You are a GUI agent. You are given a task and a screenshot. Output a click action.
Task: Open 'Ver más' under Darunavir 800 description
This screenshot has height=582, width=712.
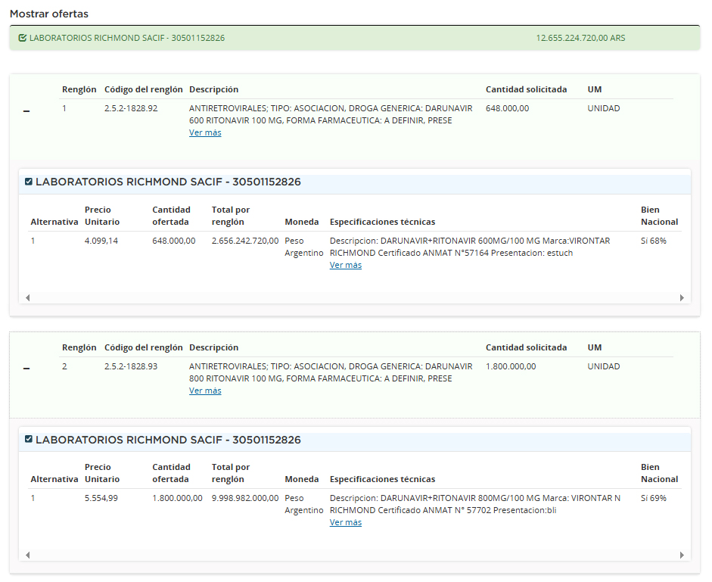click(x=205, y=391)
